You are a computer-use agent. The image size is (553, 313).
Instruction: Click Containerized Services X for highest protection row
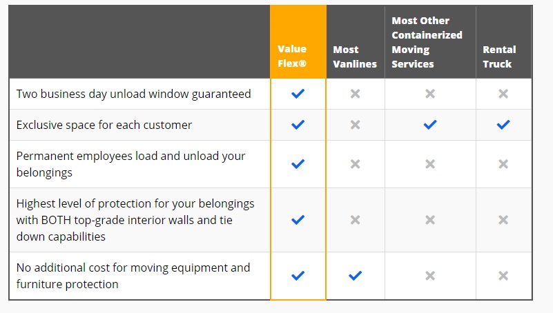(x=430, y=220)
